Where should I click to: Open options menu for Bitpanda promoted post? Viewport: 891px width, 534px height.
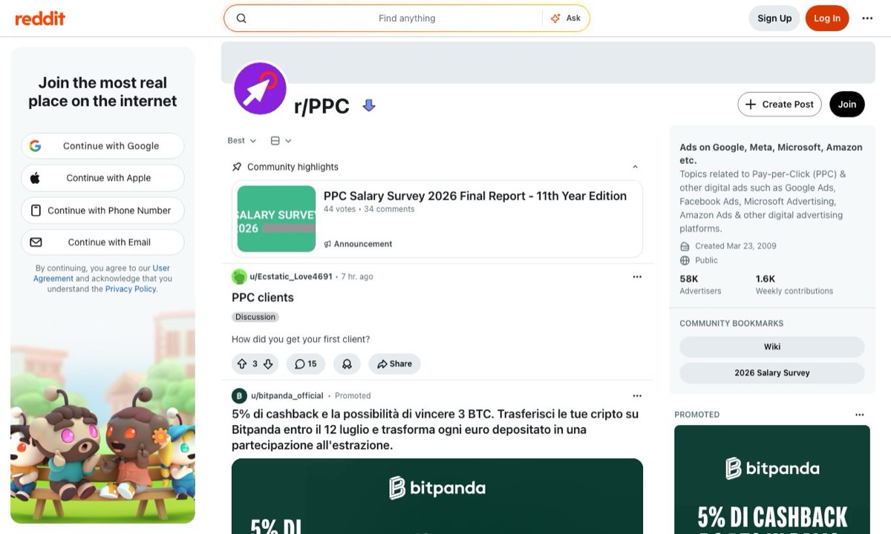637,396
